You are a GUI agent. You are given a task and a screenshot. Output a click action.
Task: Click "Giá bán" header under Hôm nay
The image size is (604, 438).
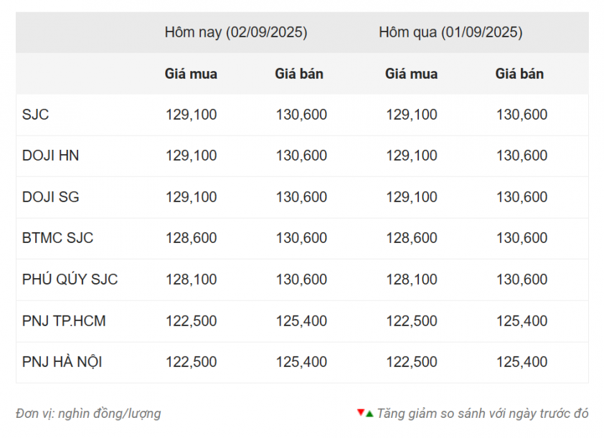tap(299, 74)
